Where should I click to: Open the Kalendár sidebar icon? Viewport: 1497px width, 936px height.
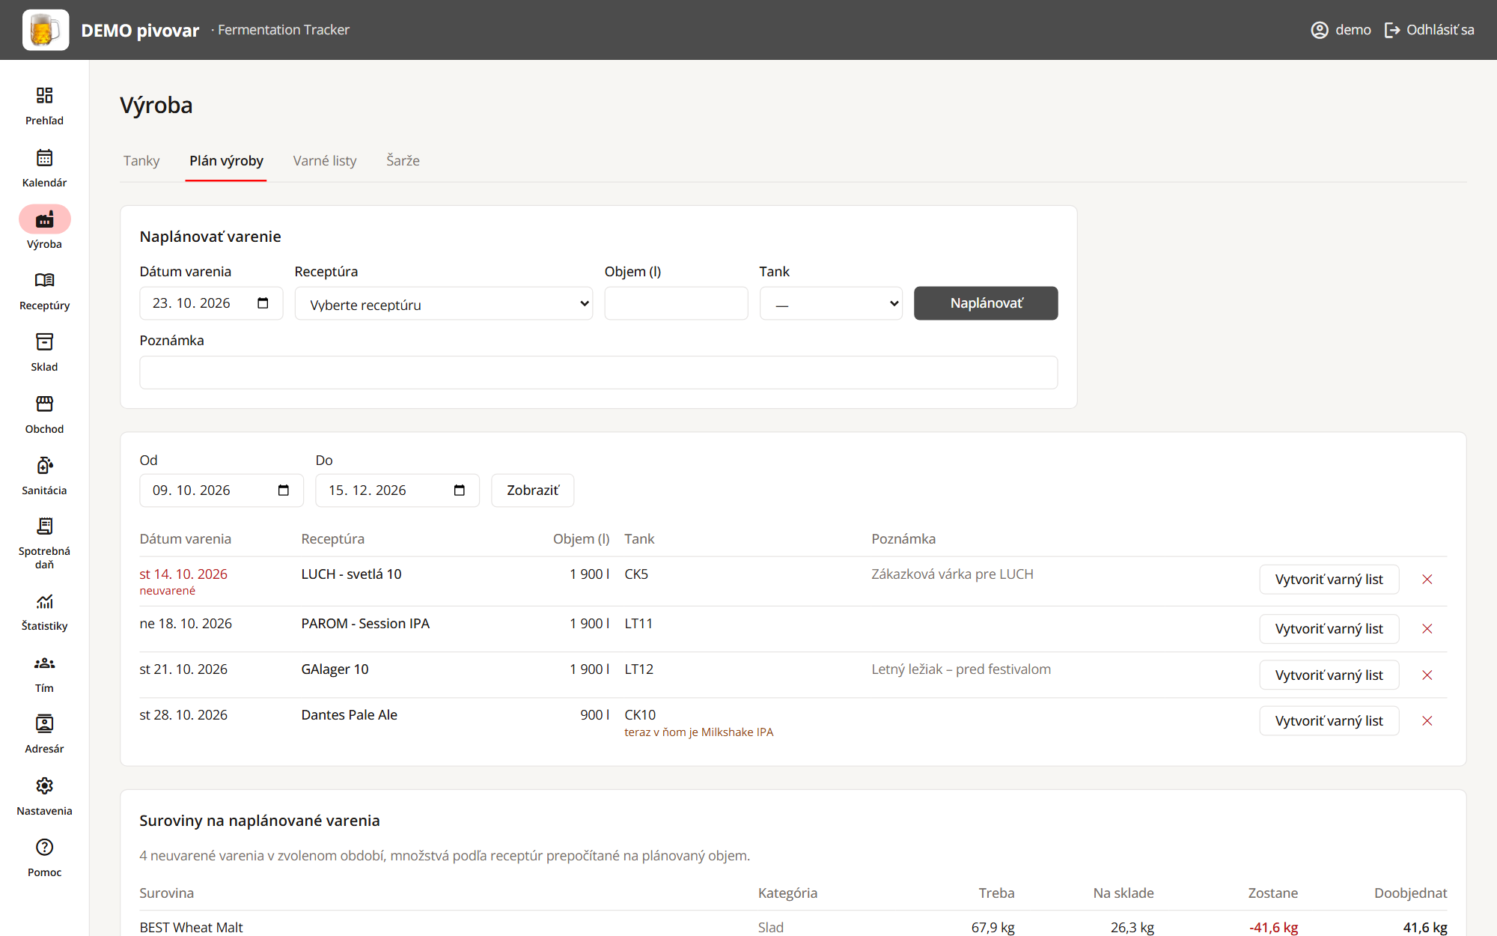click(x=44, y=158)
